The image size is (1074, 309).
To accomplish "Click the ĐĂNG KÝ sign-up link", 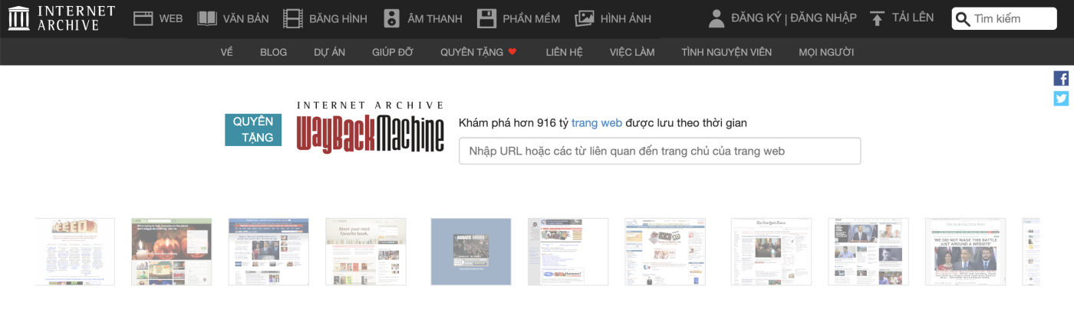I will coord(756,18).
